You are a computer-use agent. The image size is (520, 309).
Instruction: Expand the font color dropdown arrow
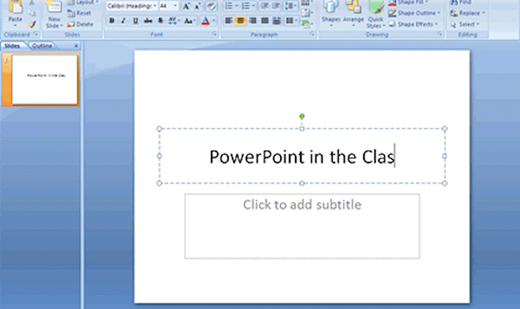pos(214,21)
